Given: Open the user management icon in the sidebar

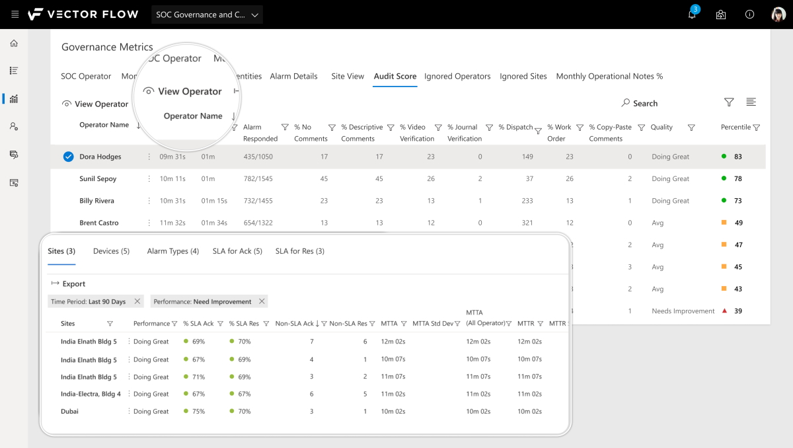Looking at the screenshot, I should click(13, 126).
